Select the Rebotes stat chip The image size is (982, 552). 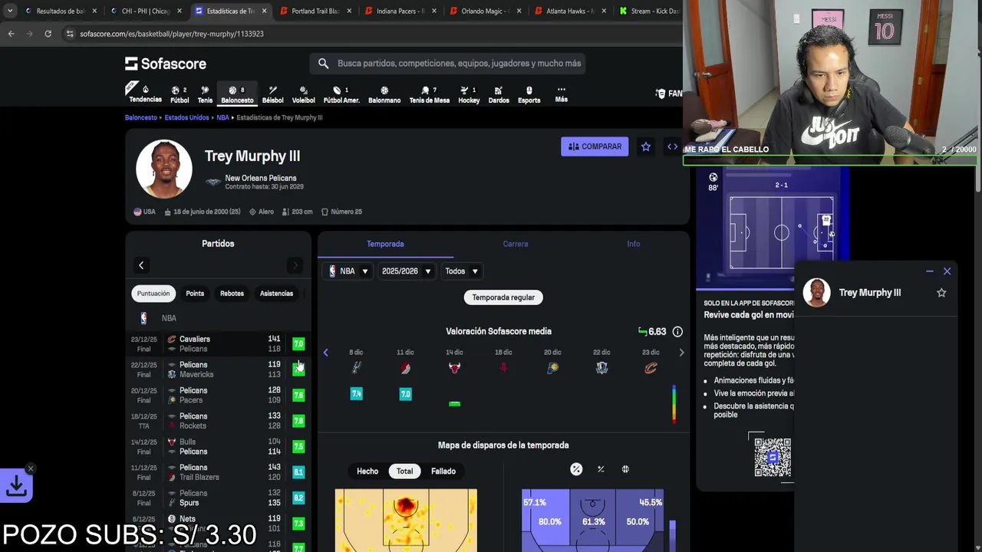[x=232, y=293]
